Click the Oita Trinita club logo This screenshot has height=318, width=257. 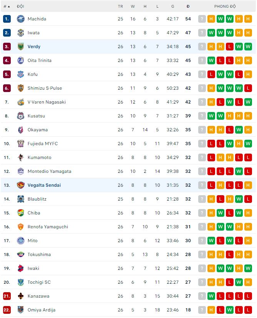[x=21, y=60]
